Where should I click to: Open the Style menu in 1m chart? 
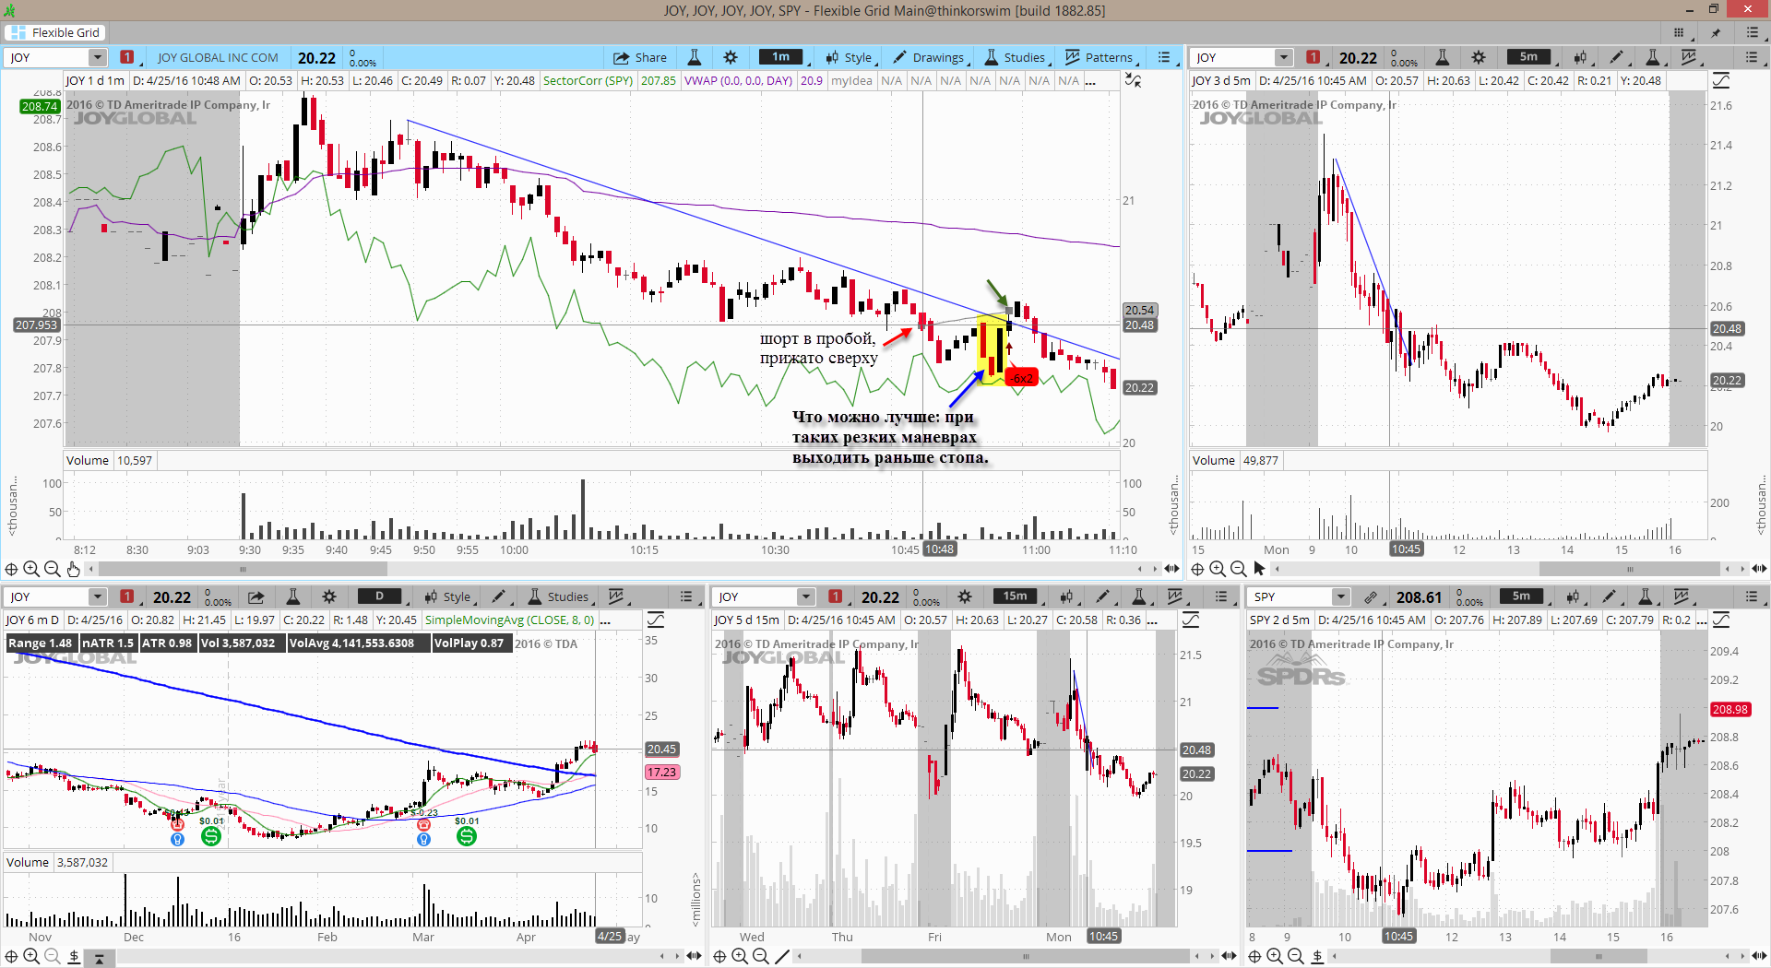[850, 57]
